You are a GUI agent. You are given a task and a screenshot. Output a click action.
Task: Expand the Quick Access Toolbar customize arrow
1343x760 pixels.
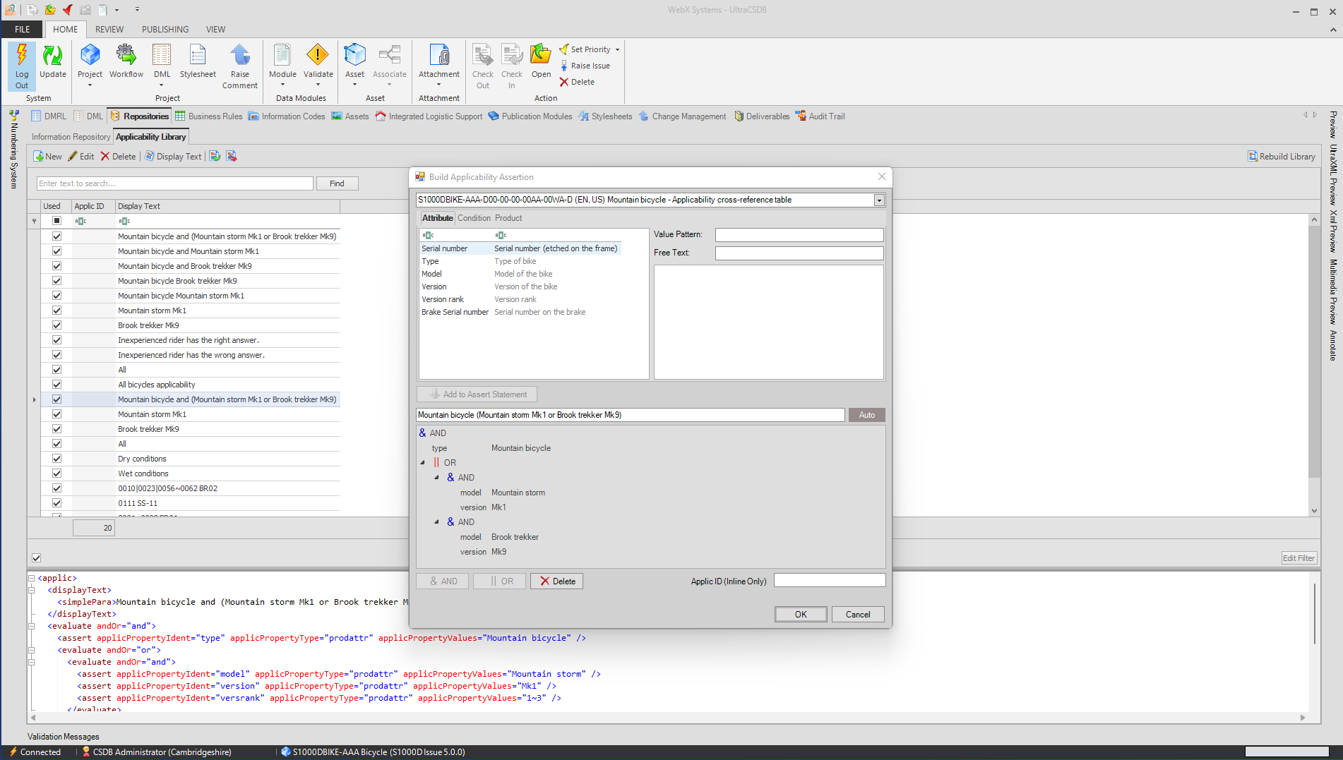137,10
